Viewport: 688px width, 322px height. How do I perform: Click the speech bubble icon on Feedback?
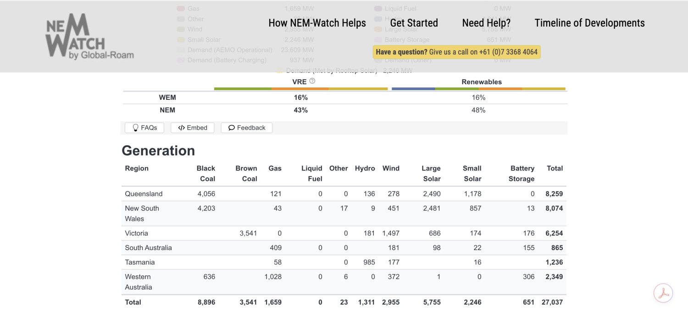[232, 128]
